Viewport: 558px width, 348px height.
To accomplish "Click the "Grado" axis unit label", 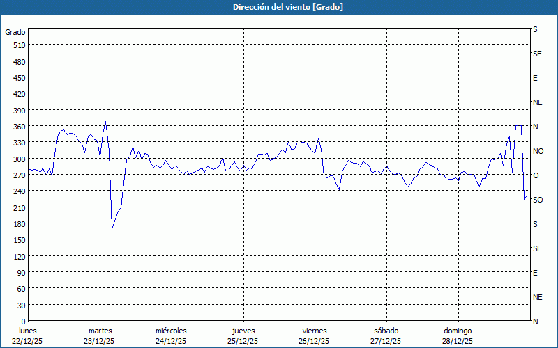I will pyautogui.click(x=15, y=32).
